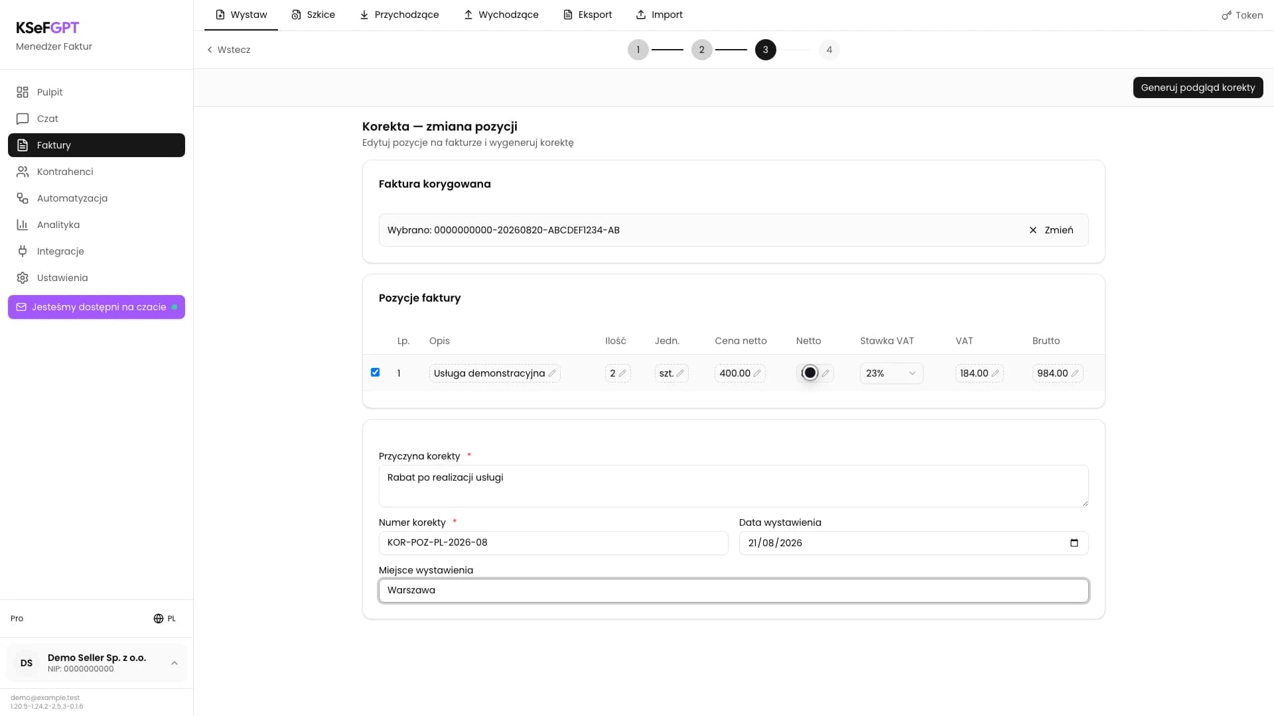
Task: Focus the Numer korekty input field
Action: point(553,543)
